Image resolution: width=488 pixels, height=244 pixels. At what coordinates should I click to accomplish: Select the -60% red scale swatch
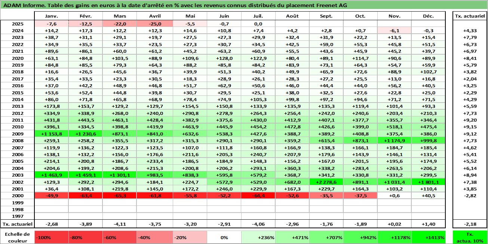point(120,237)
